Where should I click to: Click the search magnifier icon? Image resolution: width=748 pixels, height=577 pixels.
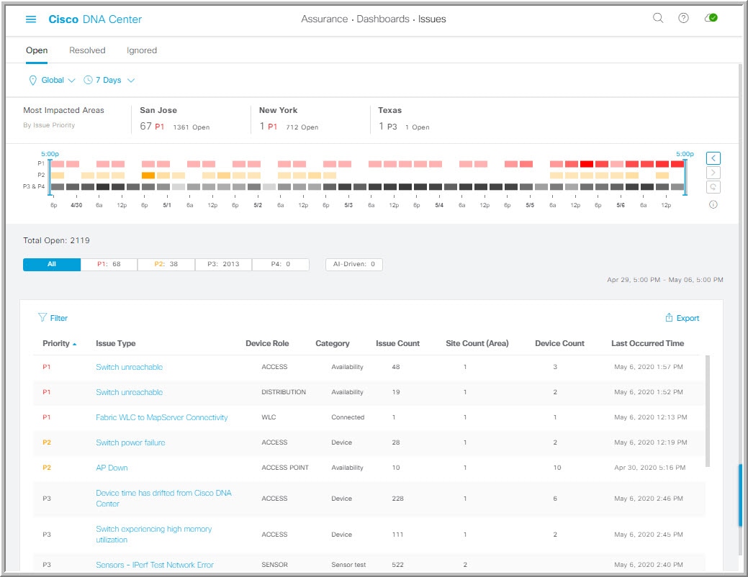[658, 19]
